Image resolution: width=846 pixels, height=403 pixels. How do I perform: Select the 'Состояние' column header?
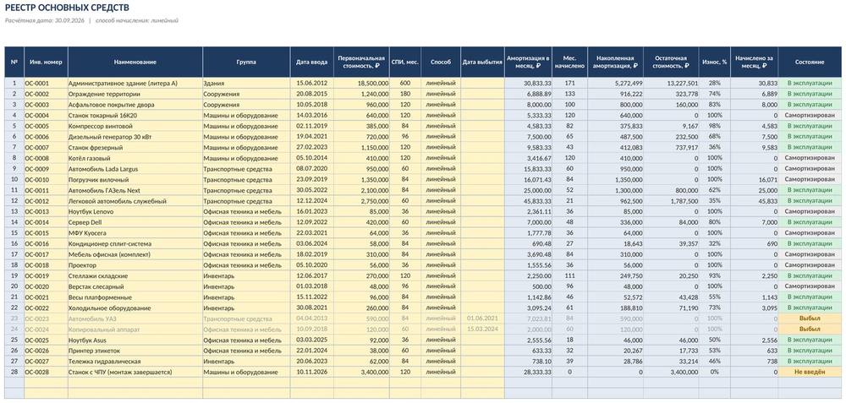tap(810, 62)
